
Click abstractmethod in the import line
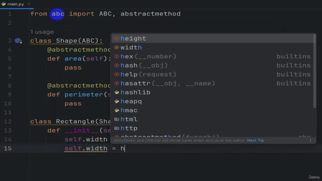150,14
